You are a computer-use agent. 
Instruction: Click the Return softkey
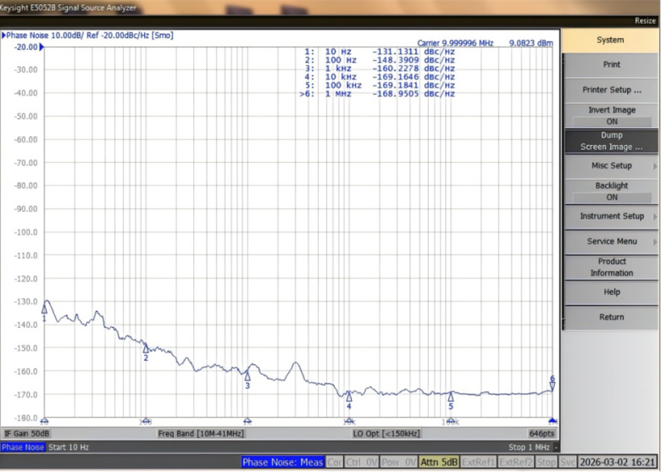point(611,317)
